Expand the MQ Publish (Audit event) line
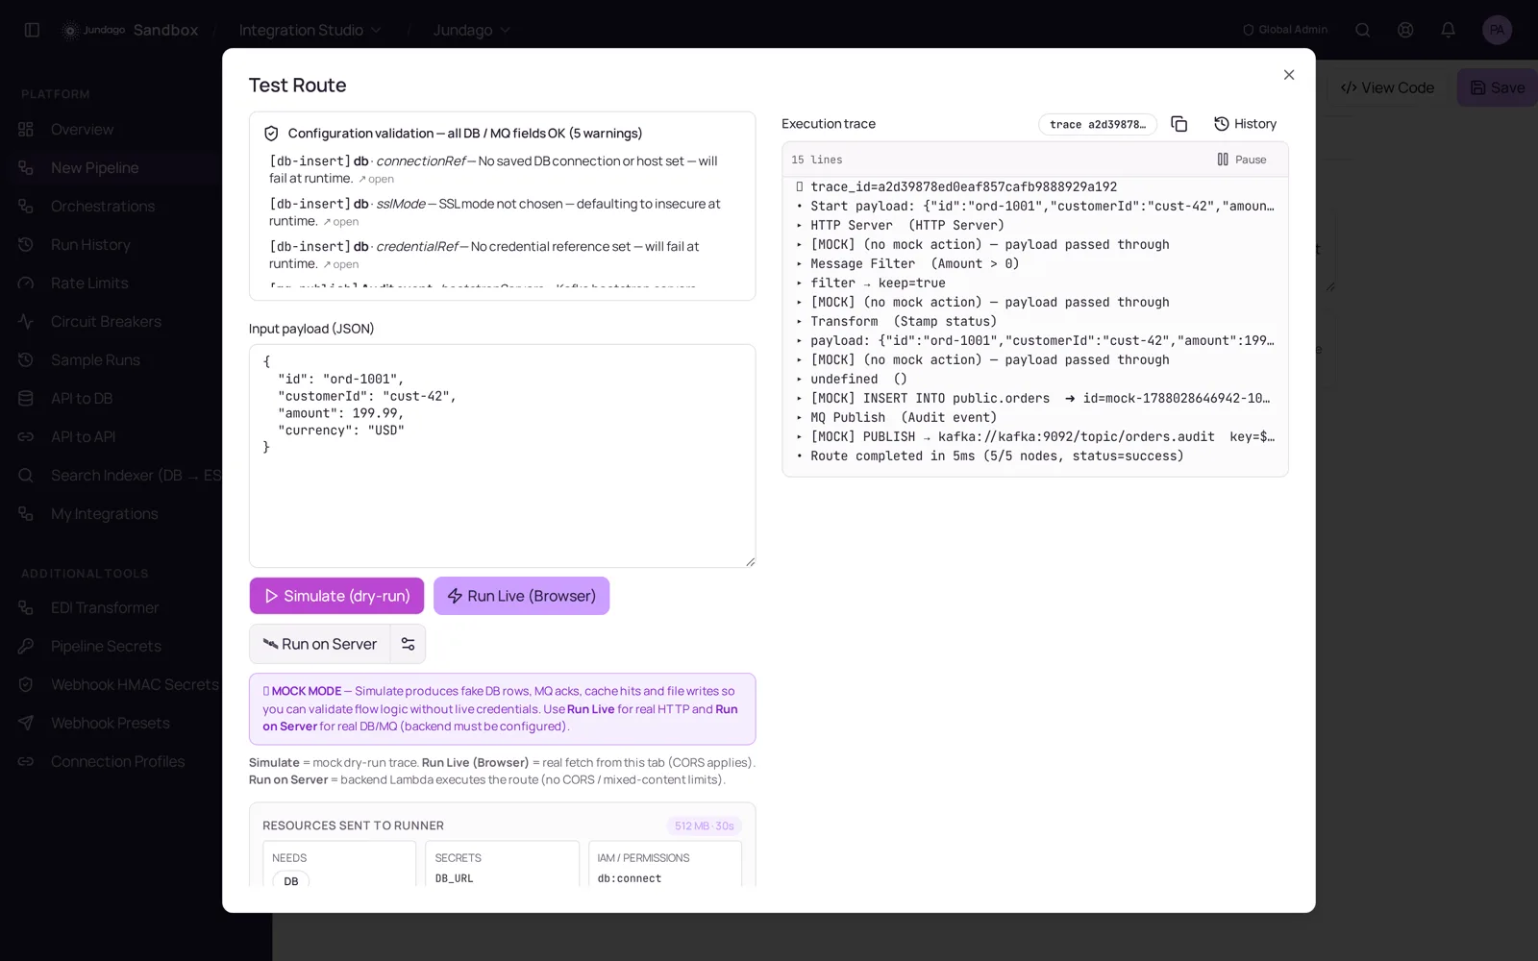This screenshot has width=1538, height=961. point(1034,417)
